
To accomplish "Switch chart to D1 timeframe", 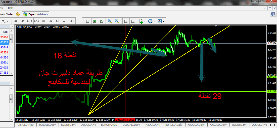I will [58, 21].
